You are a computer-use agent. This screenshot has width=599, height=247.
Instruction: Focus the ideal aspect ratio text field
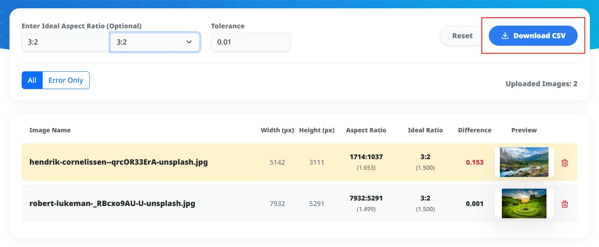[x=66, y=42]
